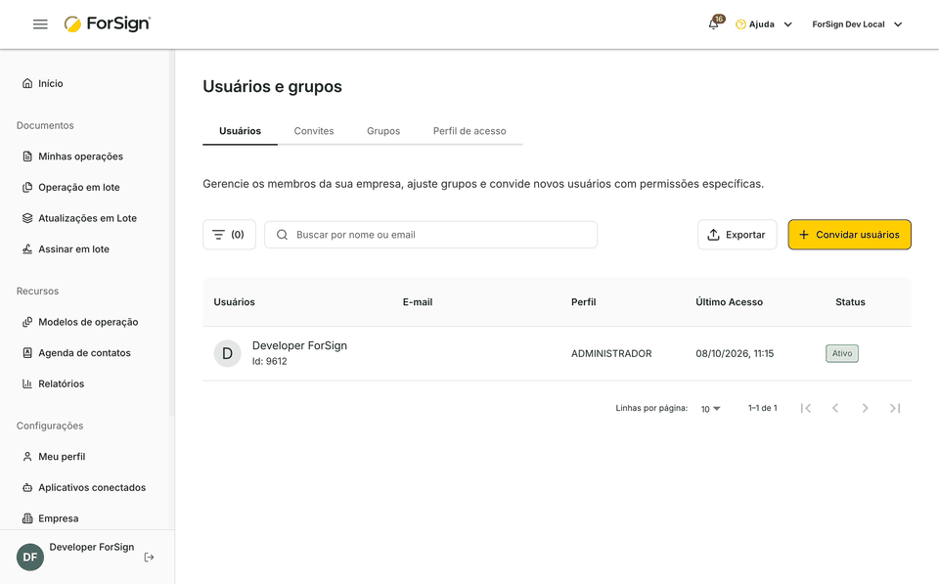939x584 pixels.
Task: Expand the Ajuda dropdown
Action: point(788,24)
